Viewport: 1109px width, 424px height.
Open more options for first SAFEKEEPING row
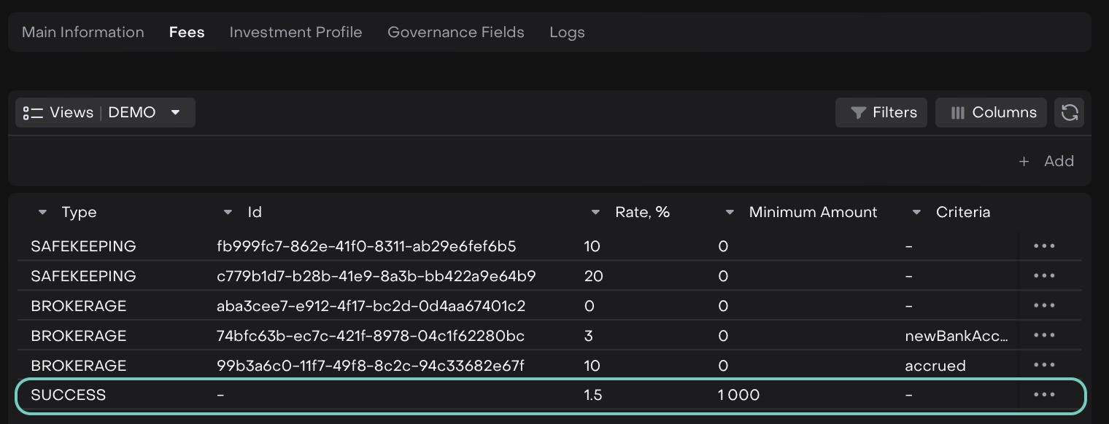(1044, 246)
